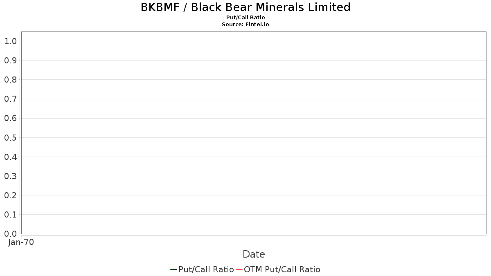Click the dark green Put/Call Ratio legend line
The width and height of the screenshot is (491, 276).
pos(173,269)
